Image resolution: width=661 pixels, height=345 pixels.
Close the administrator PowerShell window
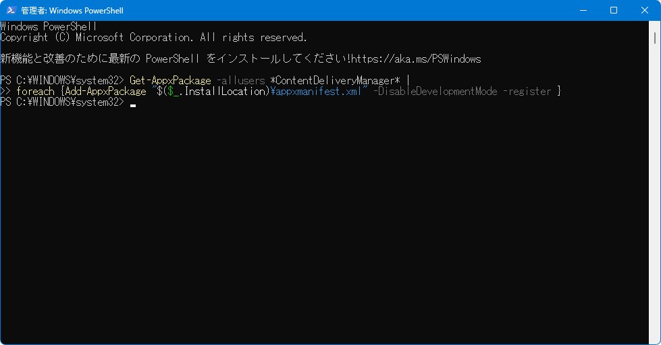(x=645, y=11)
